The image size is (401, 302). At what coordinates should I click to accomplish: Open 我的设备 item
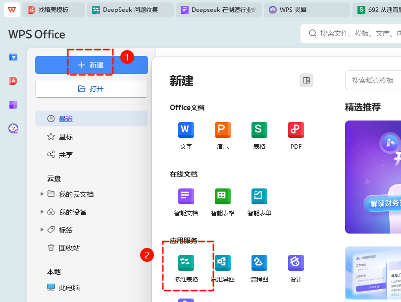67,212
